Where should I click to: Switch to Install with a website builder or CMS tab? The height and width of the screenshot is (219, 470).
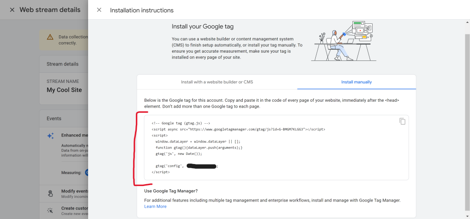(x=217, y=82)
